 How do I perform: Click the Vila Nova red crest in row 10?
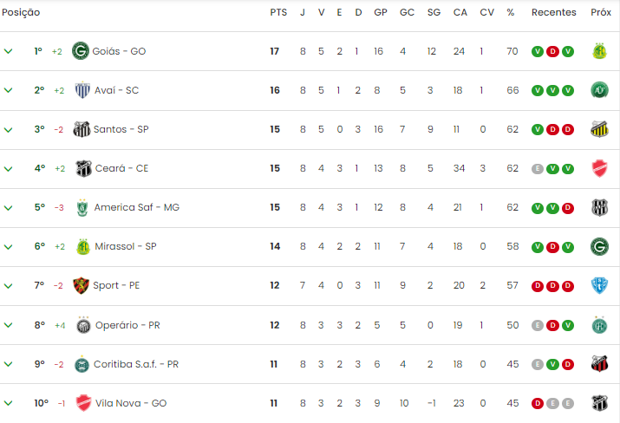pos(83,403)
